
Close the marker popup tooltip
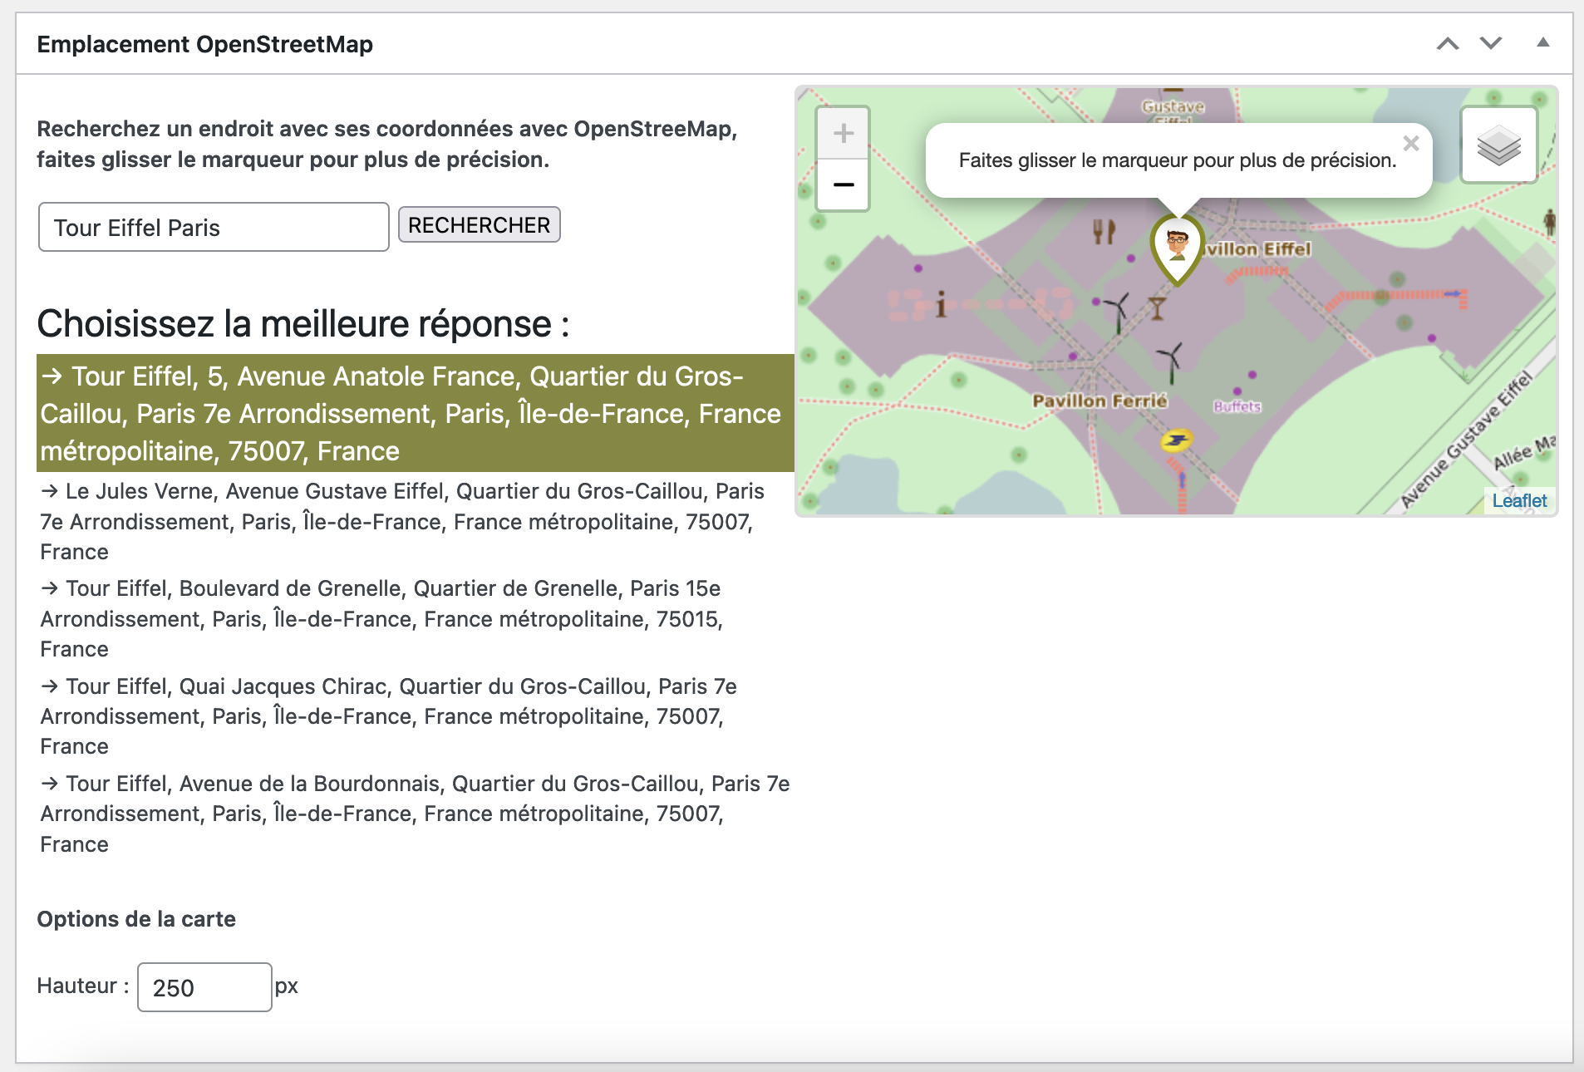coord(1410,144)
